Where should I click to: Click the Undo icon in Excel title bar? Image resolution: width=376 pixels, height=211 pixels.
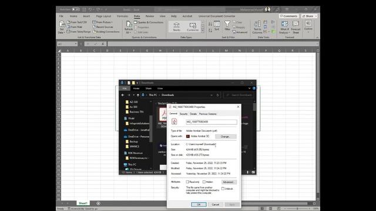coord(90,9)
